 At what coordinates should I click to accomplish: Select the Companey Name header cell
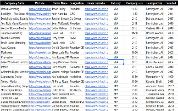click(14, 3)
